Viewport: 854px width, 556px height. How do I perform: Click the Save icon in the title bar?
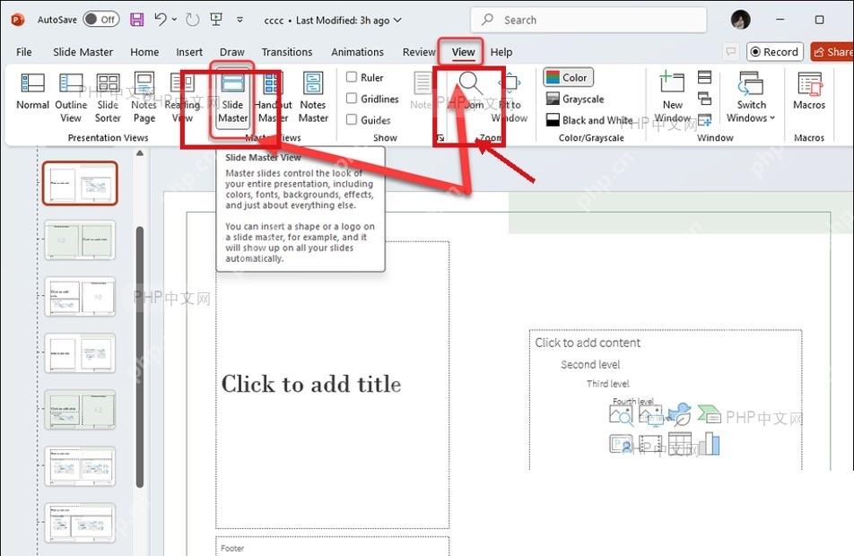click(136, 20)
